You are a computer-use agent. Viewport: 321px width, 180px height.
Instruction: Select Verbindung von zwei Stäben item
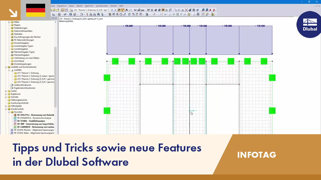pyautogui.click(x=27, y=58)
